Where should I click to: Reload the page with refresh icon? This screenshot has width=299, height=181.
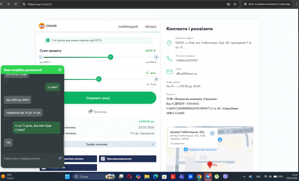(16, 4)
